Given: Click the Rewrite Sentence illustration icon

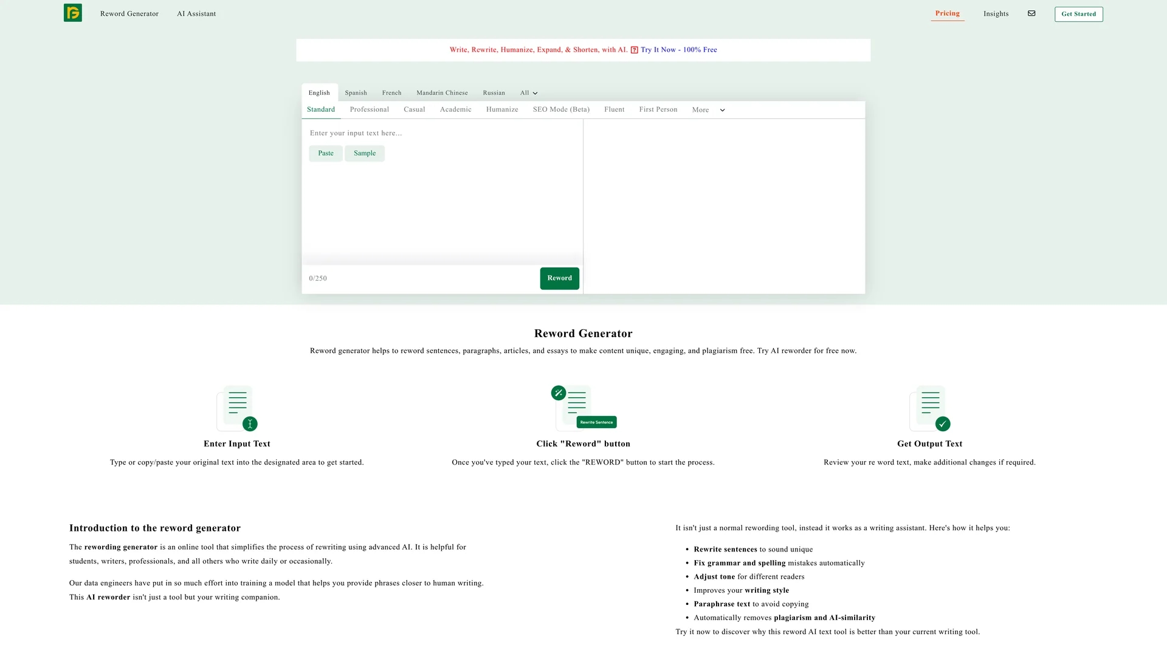Looking at the screenshot, I should (x=583, y=408).
